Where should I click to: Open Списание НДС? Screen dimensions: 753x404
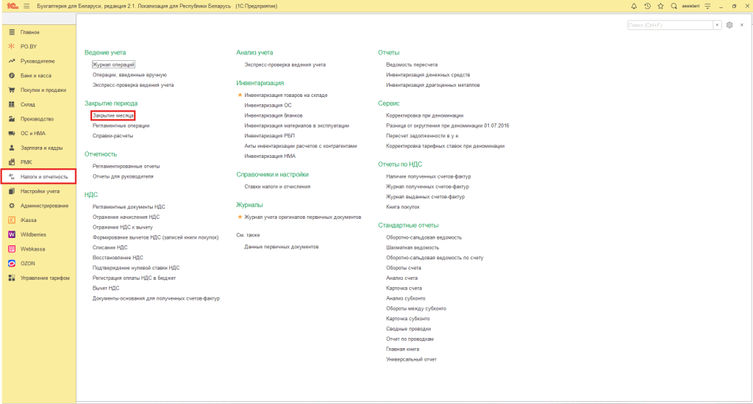click(110, 247)
